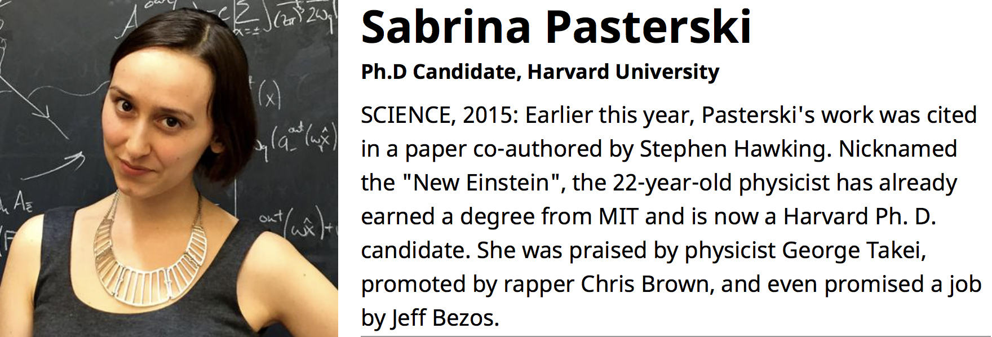This screenshot has height=337, width=992.
Task: Click the year 2015 in the text
Action: click(x=488, y=116)
